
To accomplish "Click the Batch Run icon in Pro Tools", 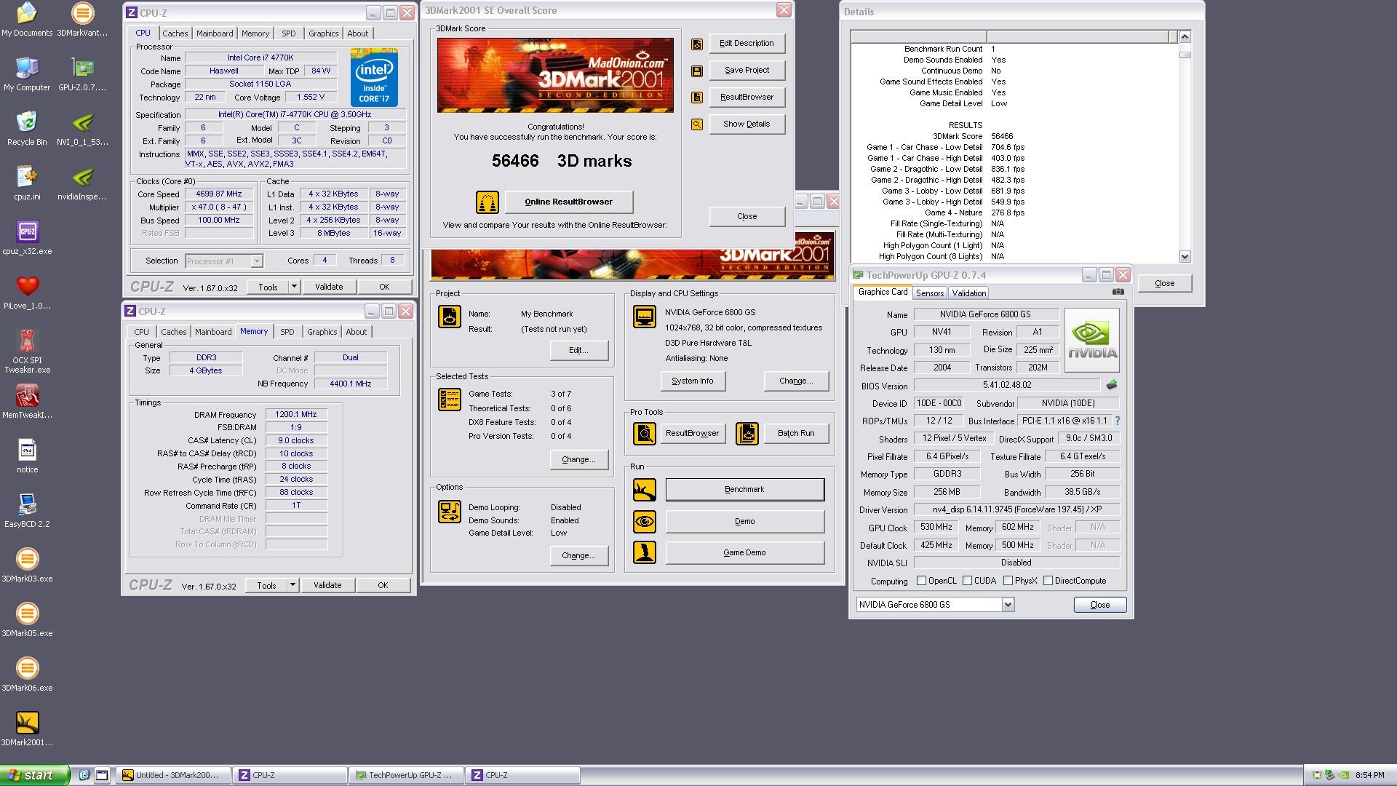I will [747, 434].
